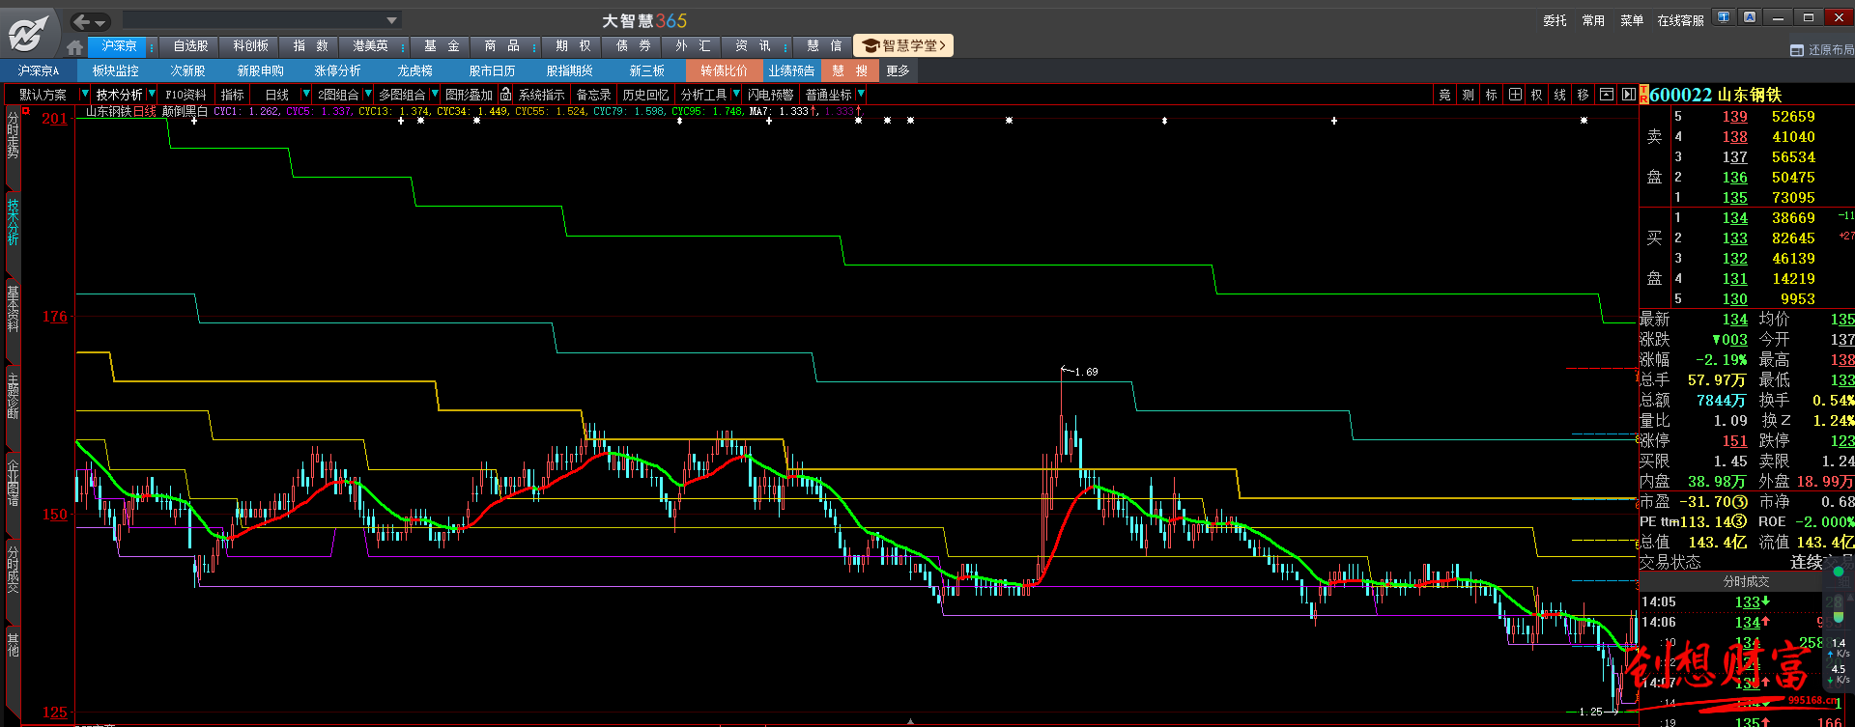
Task: Select the 涨停分析 sub-tab
Action: click(x=337, y=70)
